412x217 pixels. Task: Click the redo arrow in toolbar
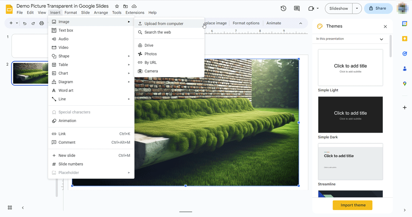pyautogui.click(x=33, y=23)
